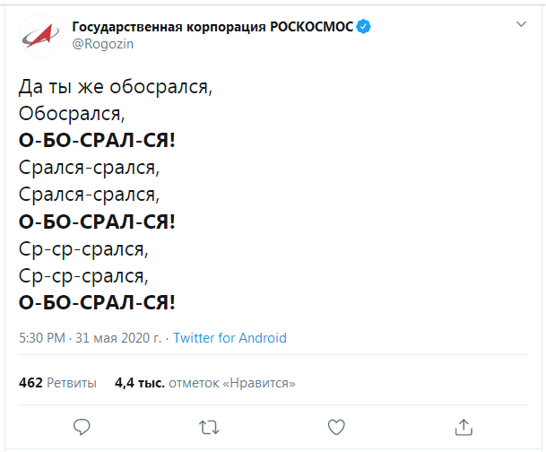546x452 pixels.
Task: Click the middle bold line of the tweet
Action: point(97,221)
